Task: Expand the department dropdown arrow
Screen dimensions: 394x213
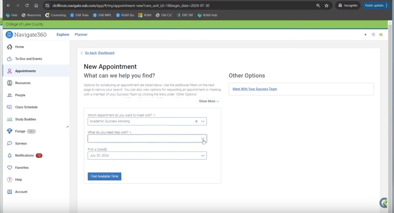Action: click(x=203, y=122)
